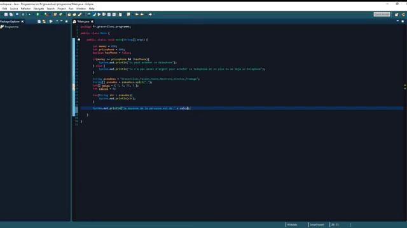
Task: Close the Main.java editor tab
Action: coord(92,22)
